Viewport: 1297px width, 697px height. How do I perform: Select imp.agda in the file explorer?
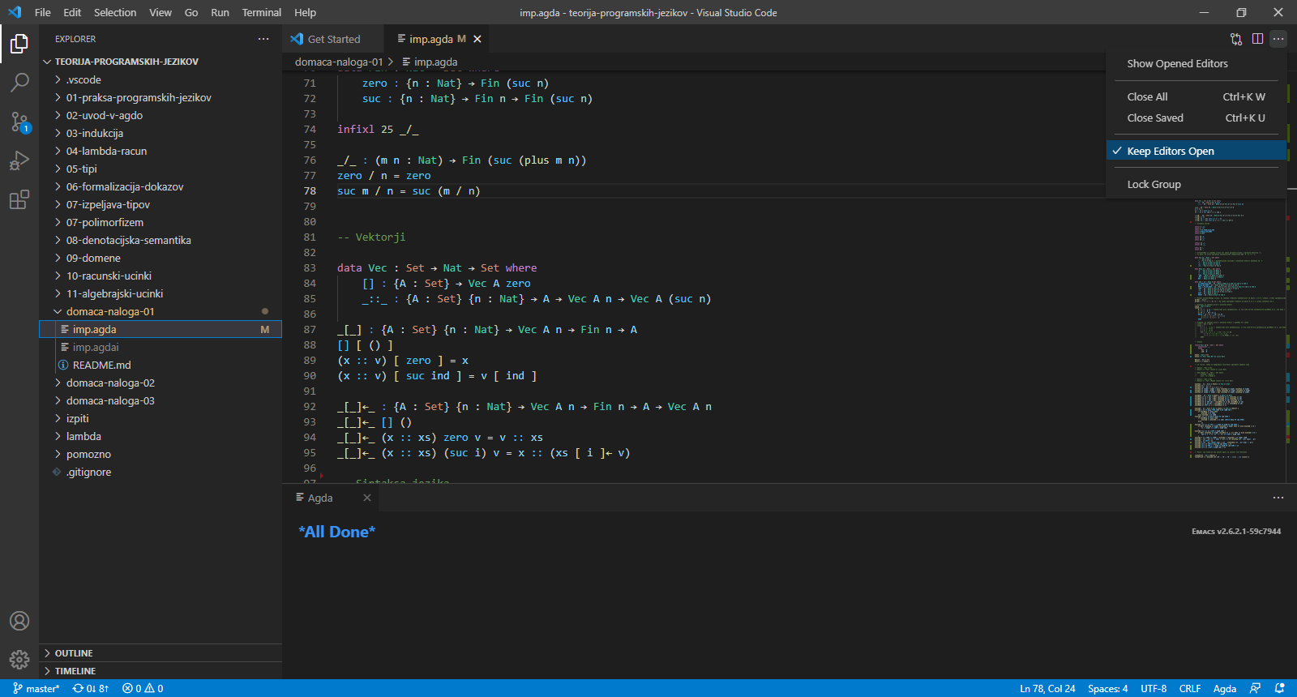pos(161,329)
